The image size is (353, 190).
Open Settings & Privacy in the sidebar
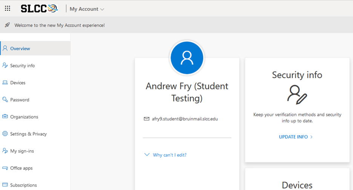pos(35,134)
